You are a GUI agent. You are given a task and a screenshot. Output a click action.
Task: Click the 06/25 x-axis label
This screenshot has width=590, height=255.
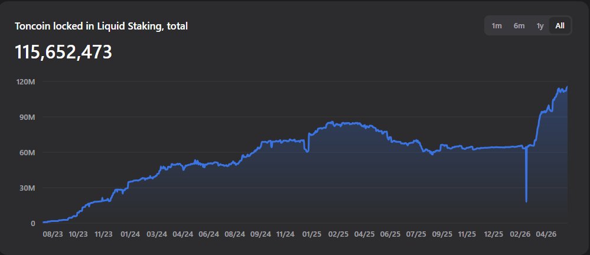(390, 234)
